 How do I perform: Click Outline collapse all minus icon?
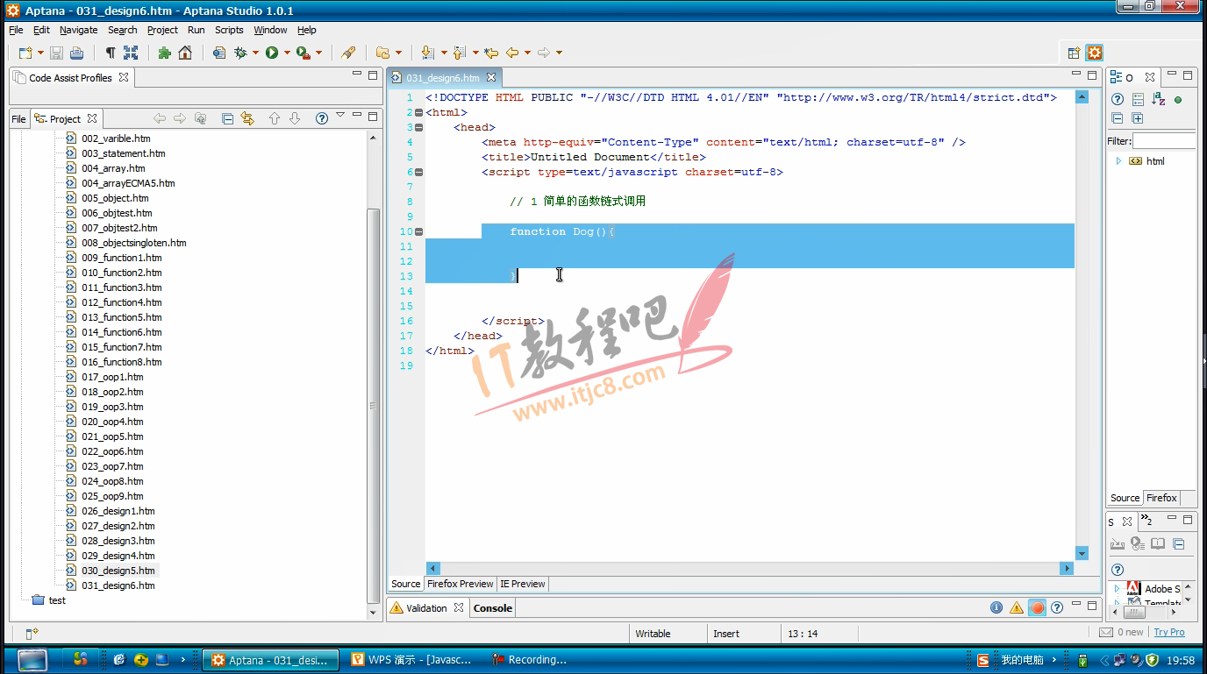point(1118,118)
